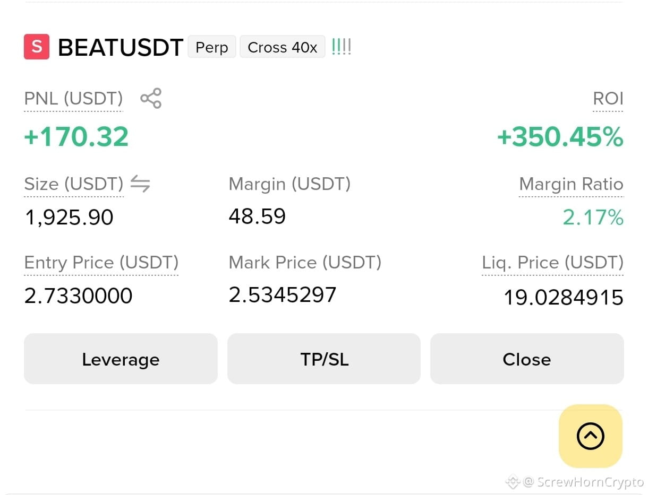Tap the Size (USDT) label
This screenshot has width=648, height=495.
[x=74, y=184]
